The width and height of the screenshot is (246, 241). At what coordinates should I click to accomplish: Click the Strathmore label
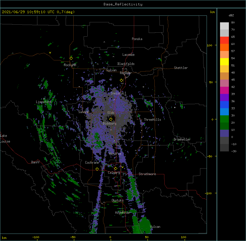click(147, 174)
